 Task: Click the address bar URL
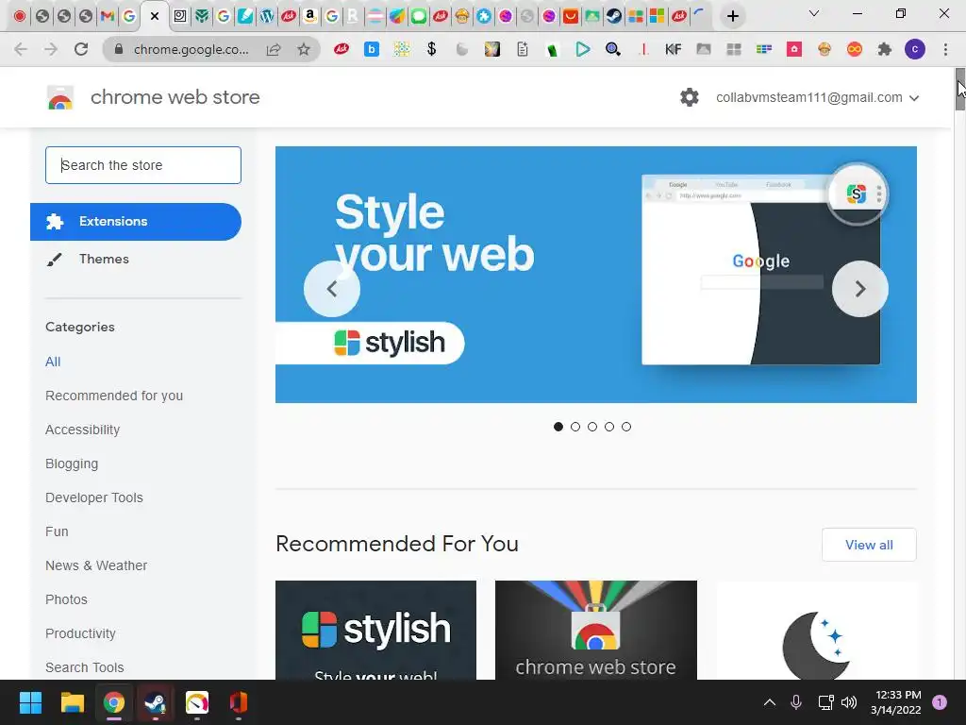(x=191, y=49)
